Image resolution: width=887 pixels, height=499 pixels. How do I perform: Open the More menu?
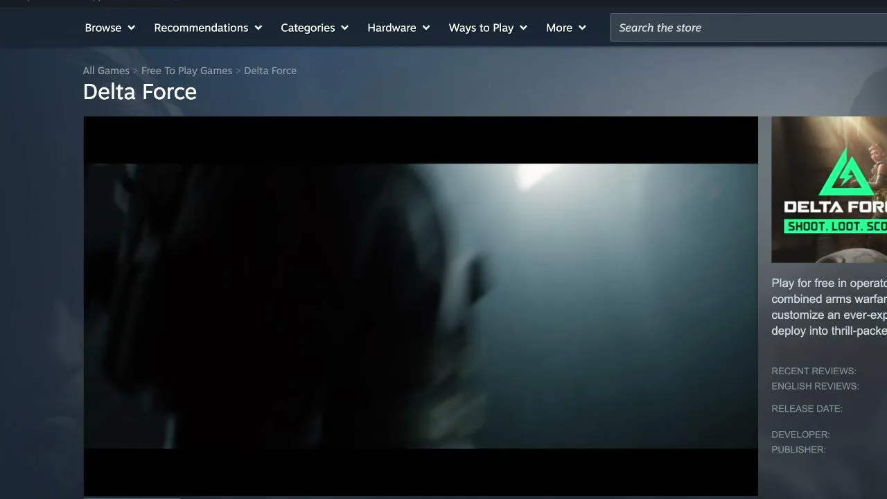coord(566,28)
